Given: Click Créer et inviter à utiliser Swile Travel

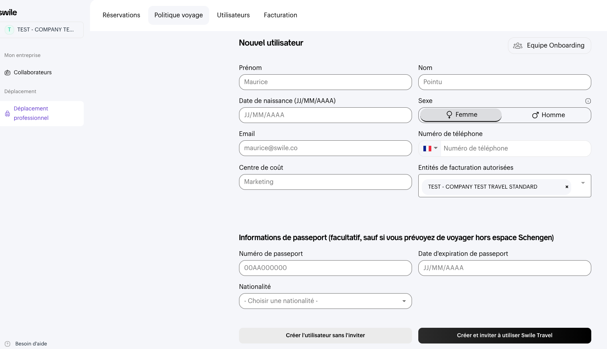Looking at the screenshot, I should coord(504,336).
